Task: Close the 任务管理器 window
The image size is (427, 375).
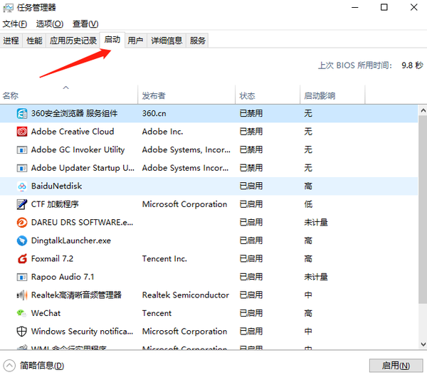Action: (x=414, y=7)
